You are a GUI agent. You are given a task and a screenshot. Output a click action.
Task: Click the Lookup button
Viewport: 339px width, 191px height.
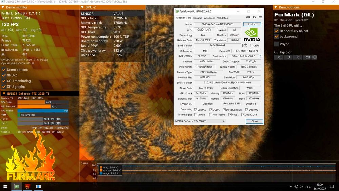252,24
